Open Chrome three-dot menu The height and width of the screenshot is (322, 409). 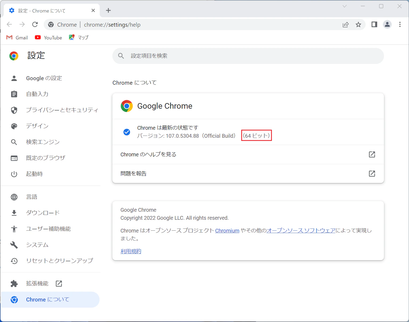(x=400, y=25)
